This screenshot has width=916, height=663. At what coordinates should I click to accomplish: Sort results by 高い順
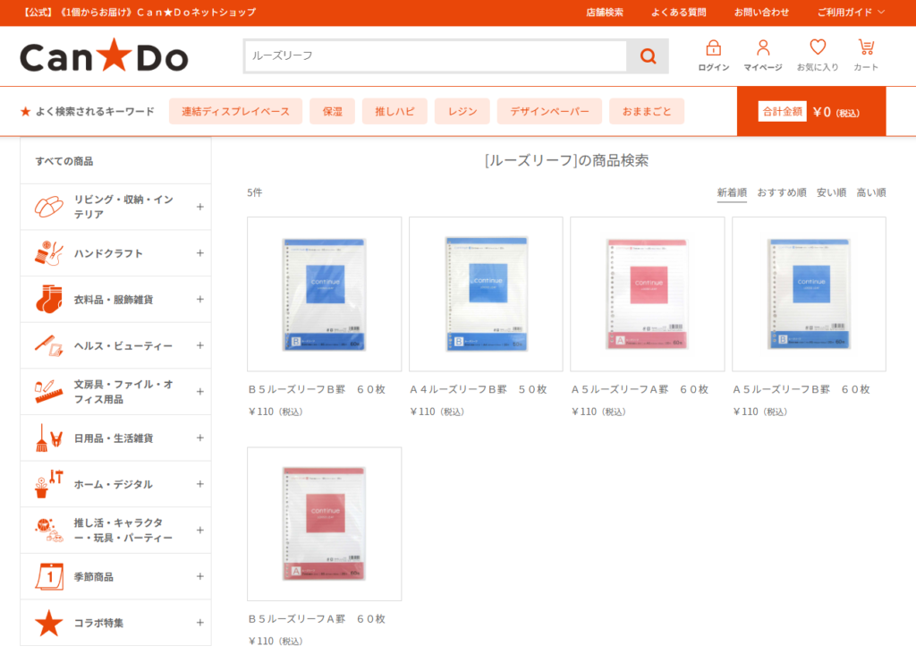tap(871, 192)
